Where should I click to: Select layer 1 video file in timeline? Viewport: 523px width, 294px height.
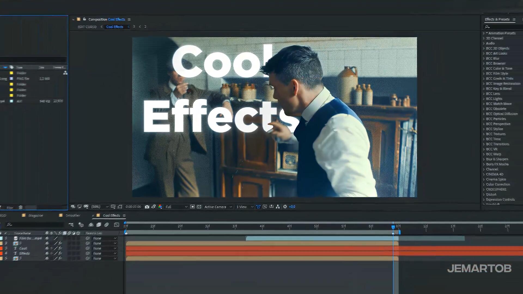point(31,238)
